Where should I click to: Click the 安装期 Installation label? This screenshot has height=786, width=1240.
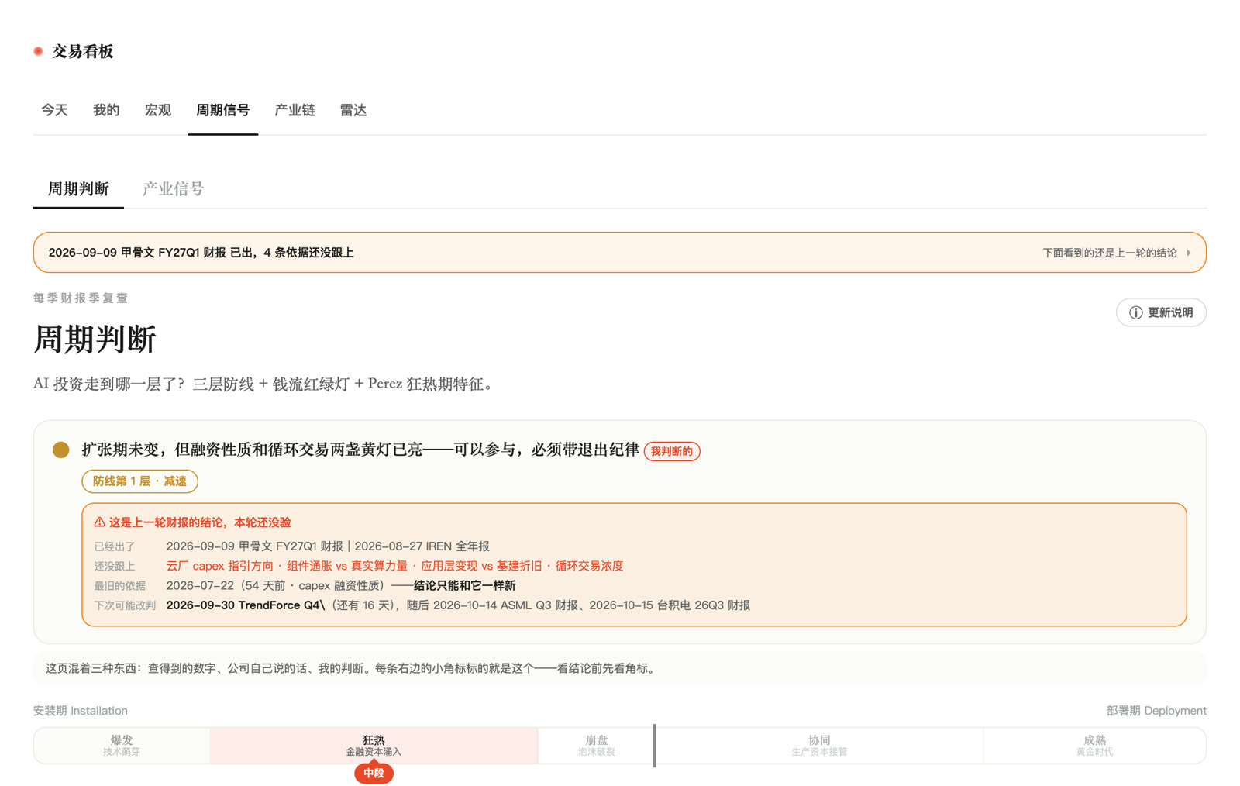81,711
